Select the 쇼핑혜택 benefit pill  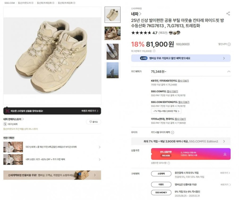[161, 173]
